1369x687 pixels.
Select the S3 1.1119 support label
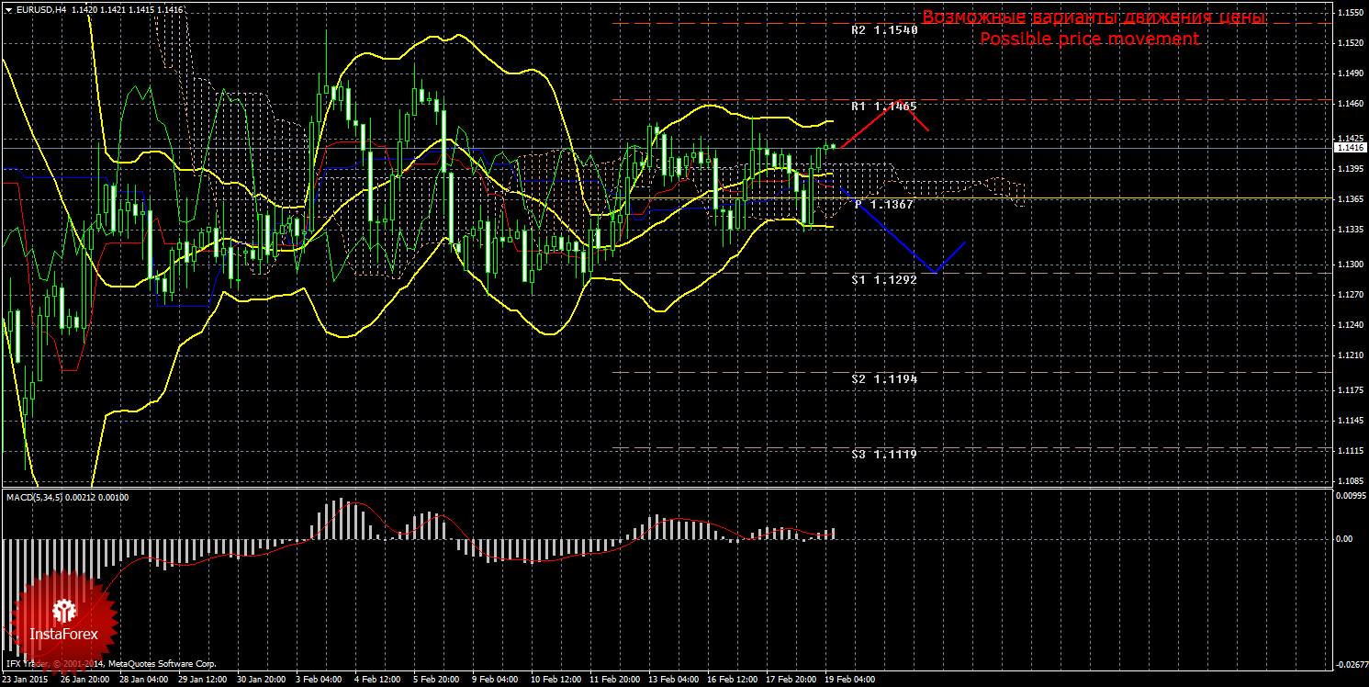[884, 454]
